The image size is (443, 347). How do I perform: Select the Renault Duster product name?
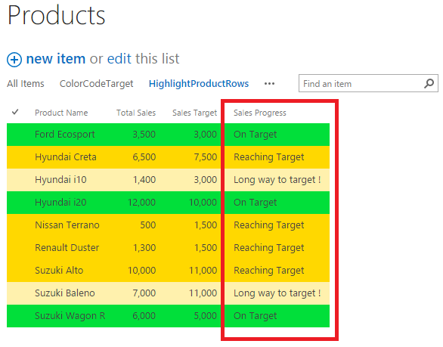[67, 247]
